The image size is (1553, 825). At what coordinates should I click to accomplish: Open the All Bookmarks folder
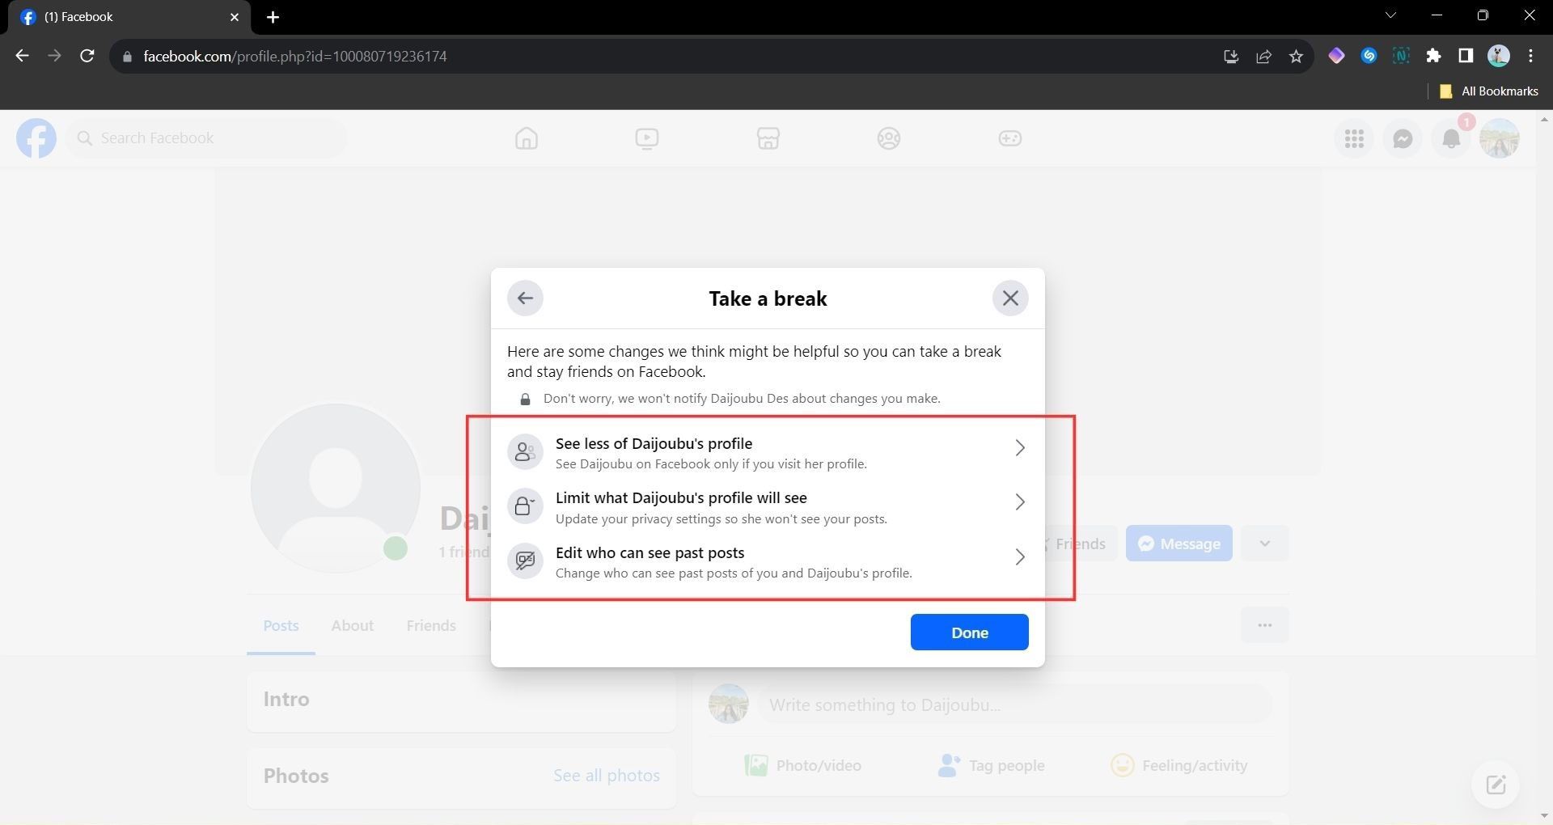1489,91
